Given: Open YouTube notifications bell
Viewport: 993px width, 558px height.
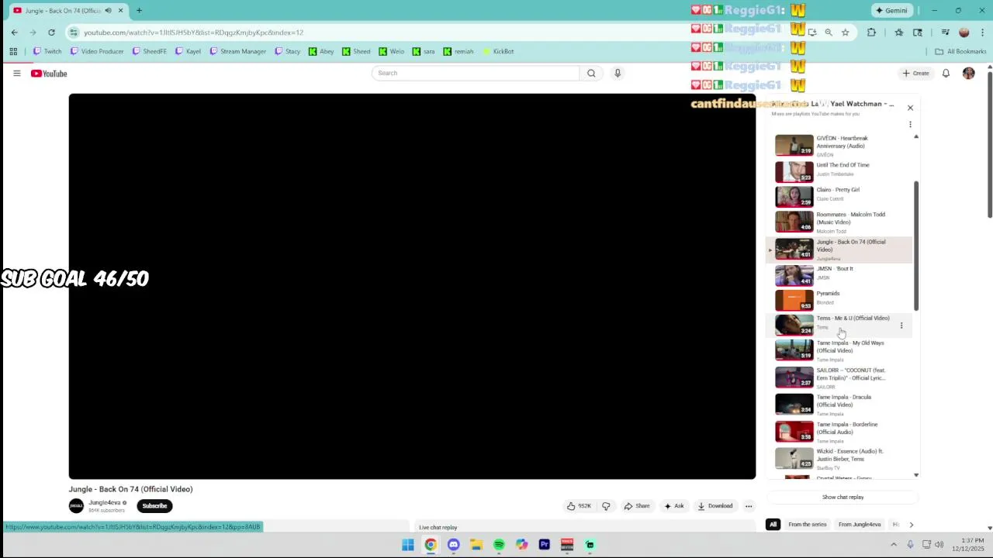Looking at the screenshot, I should [946, 73].
